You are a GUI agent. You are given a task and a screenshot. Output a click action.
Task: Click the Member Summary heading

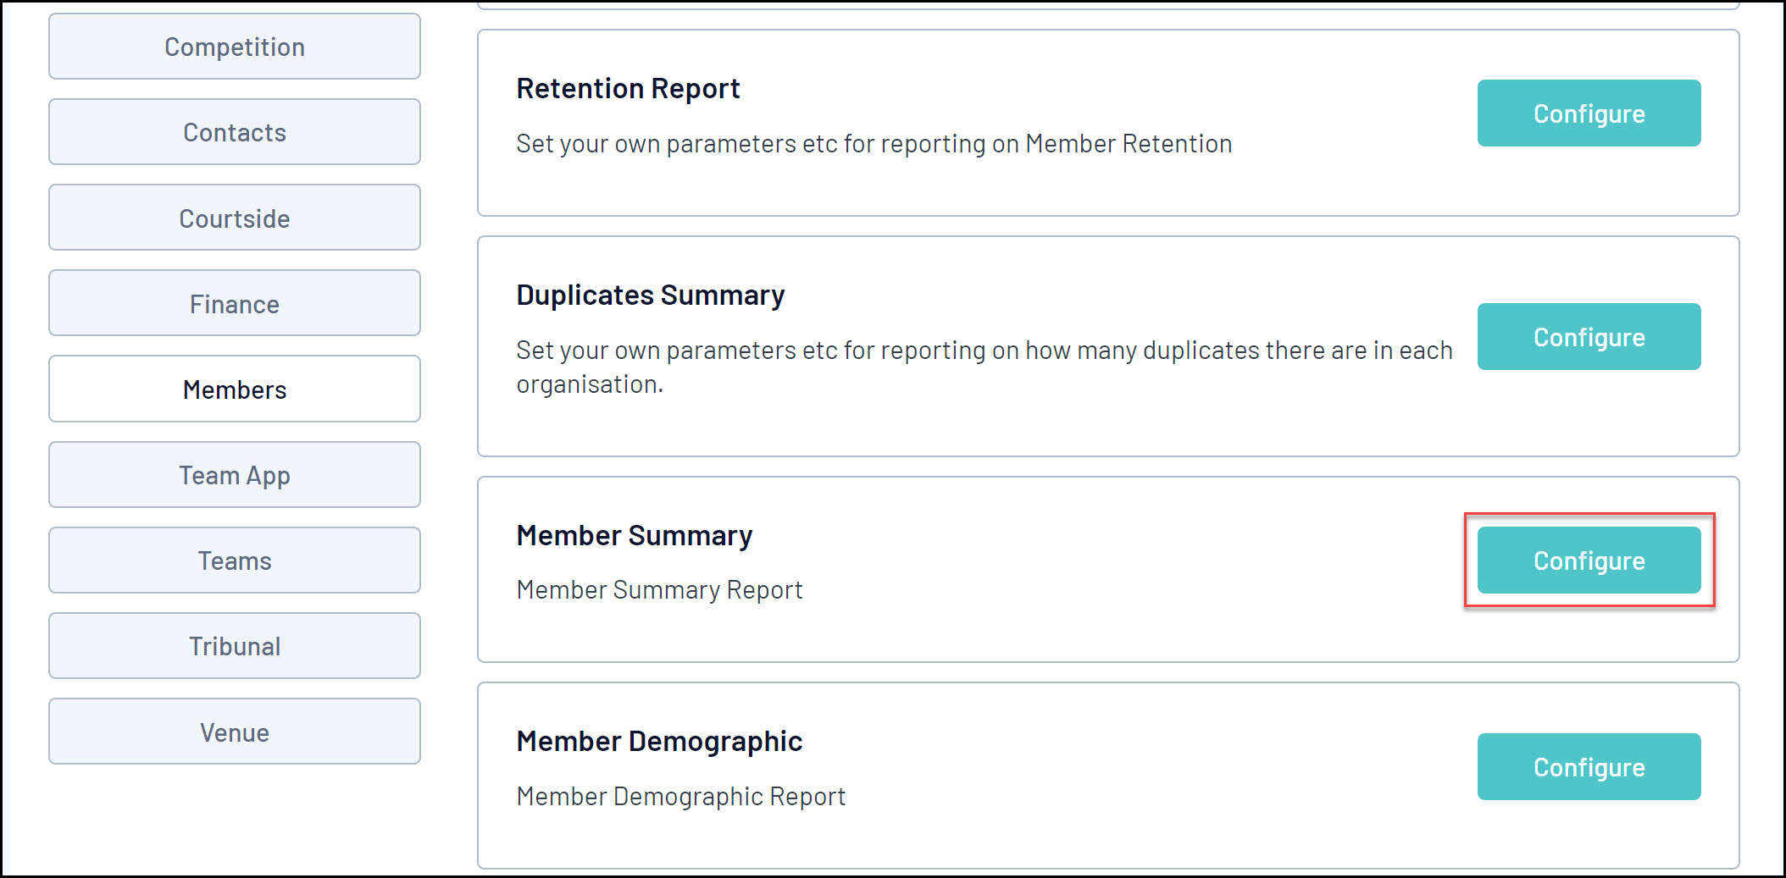[634, 535]
